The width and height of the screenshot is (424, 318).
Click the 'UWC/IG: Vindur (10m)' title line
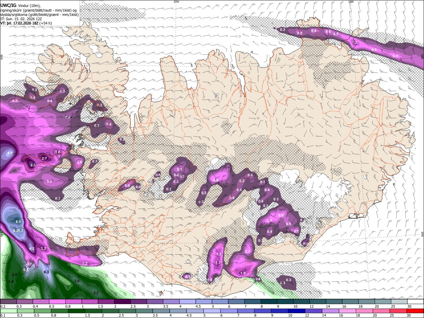click(x=21, y=6)
